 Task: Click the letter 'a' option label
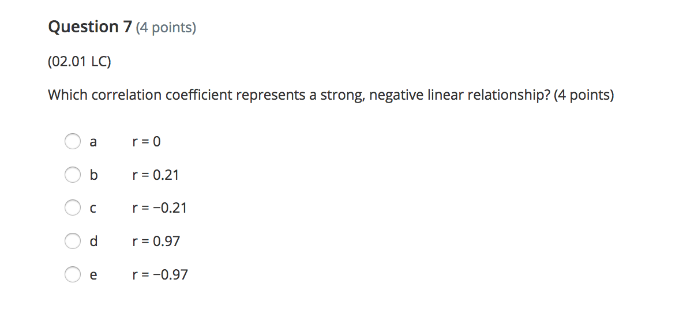pyautogui.click(x=93, y=141)
